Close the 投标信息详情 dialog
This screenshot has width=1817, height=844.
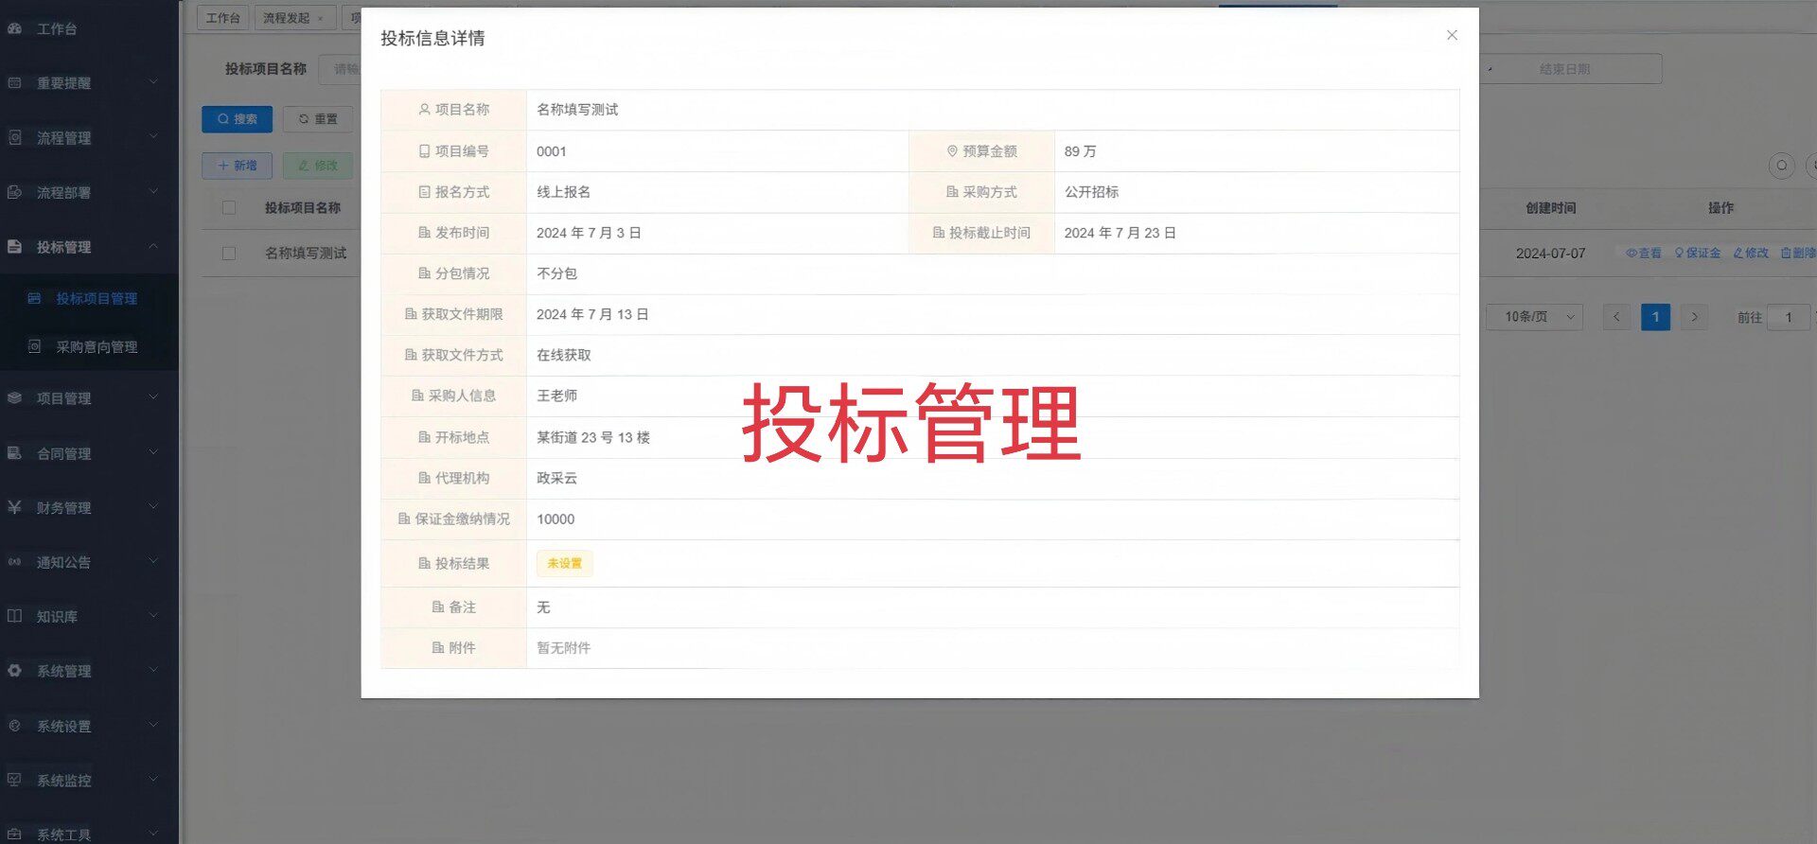point(1452,35)
